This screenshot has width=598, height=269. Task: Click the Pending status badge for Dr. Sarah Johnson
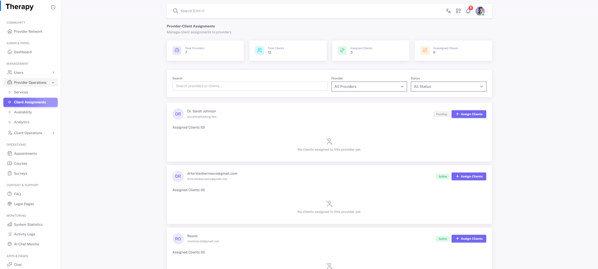pyautogui.click(x=441, y=114)
